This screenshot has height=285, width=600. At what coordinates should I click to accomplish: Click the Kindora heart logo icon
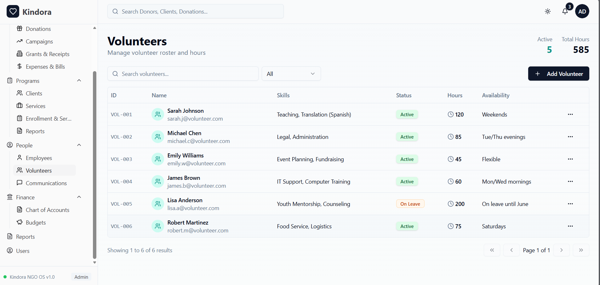(x=13, y=12)
